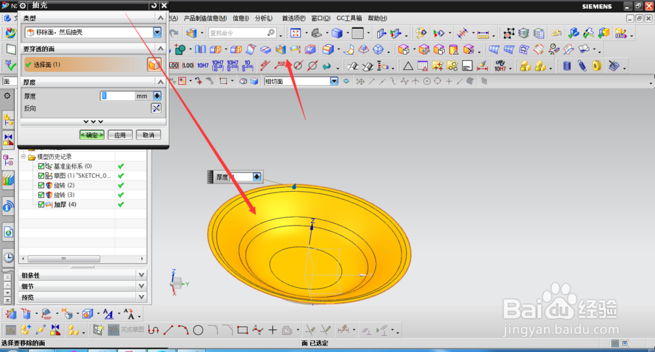Screen dimensions: 655x352
Task: Select the sketch Line tool
Action: pos(168,330)
